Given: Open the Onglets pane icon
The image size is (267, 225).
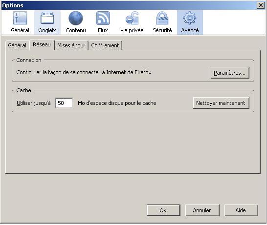Looking at the screenshot, I should [47, 22].
